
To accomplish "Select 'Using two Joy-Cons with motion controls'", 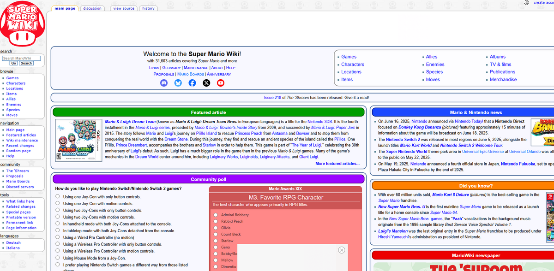I will pyautogui.click(x=58, y=217).
